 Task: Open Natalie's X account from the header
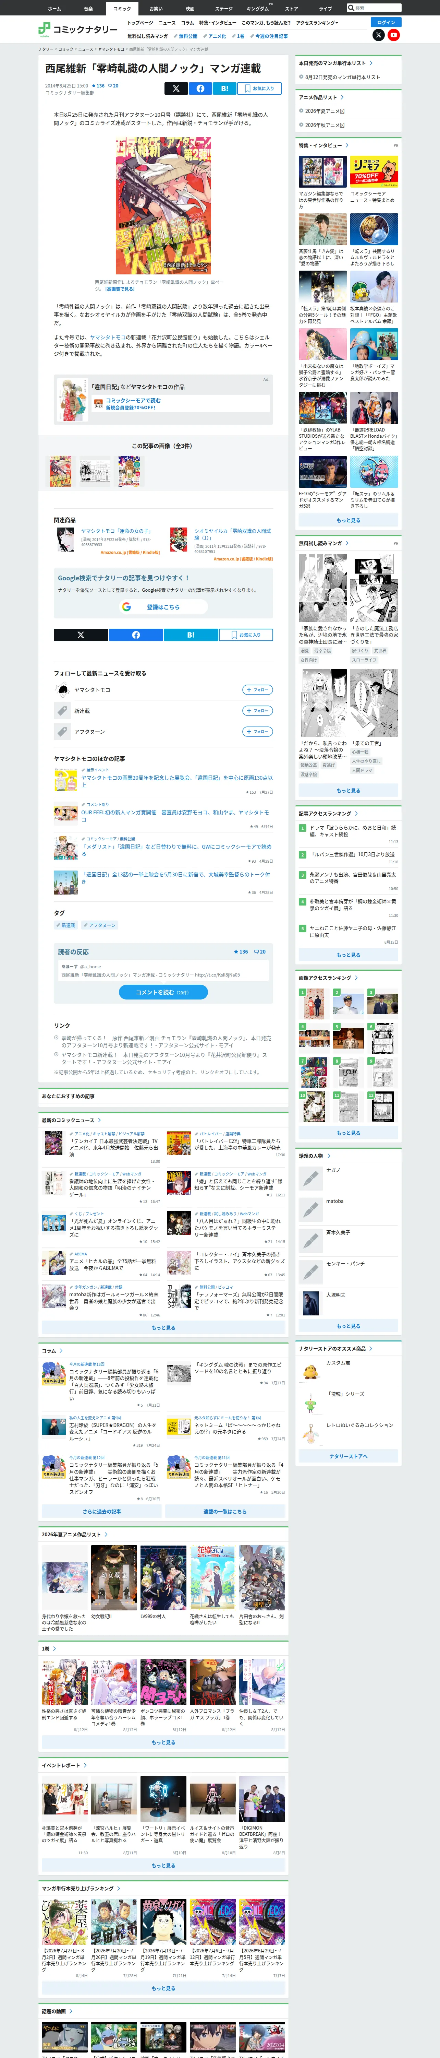coord(379,35)
